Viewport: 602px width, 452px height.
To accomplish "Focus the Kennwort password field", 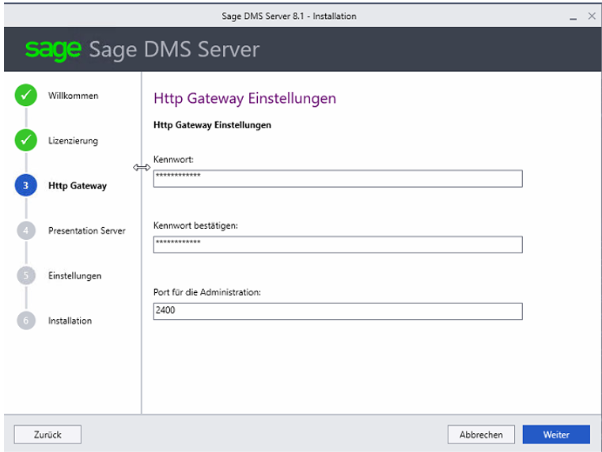I will click(x=337, y=178).
